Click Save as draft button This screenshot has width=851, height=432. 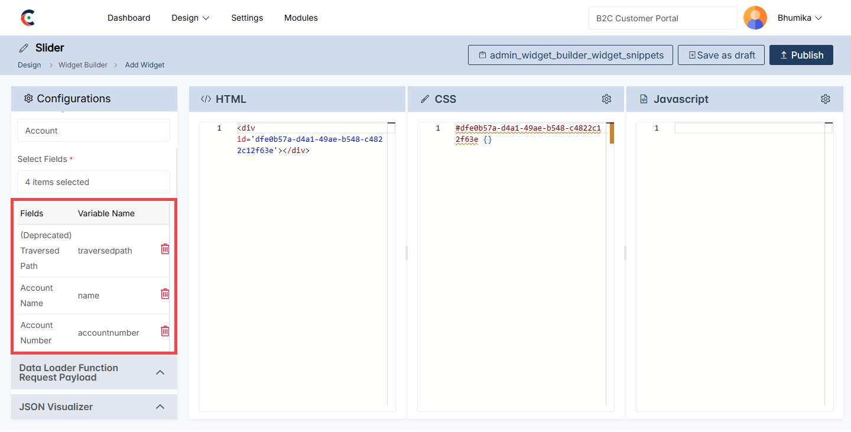point(721,55)
